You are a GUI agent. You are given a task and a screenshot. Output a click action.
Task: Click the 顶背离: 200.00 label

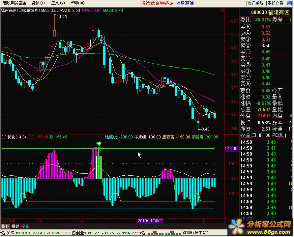click(205, 137)
